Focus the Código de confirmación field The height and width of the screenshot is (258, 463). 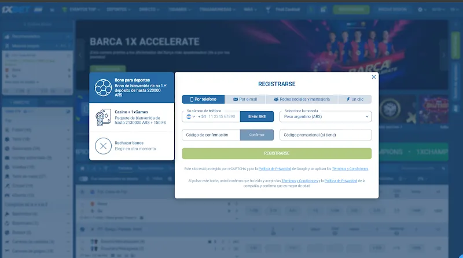click(211, 135)
